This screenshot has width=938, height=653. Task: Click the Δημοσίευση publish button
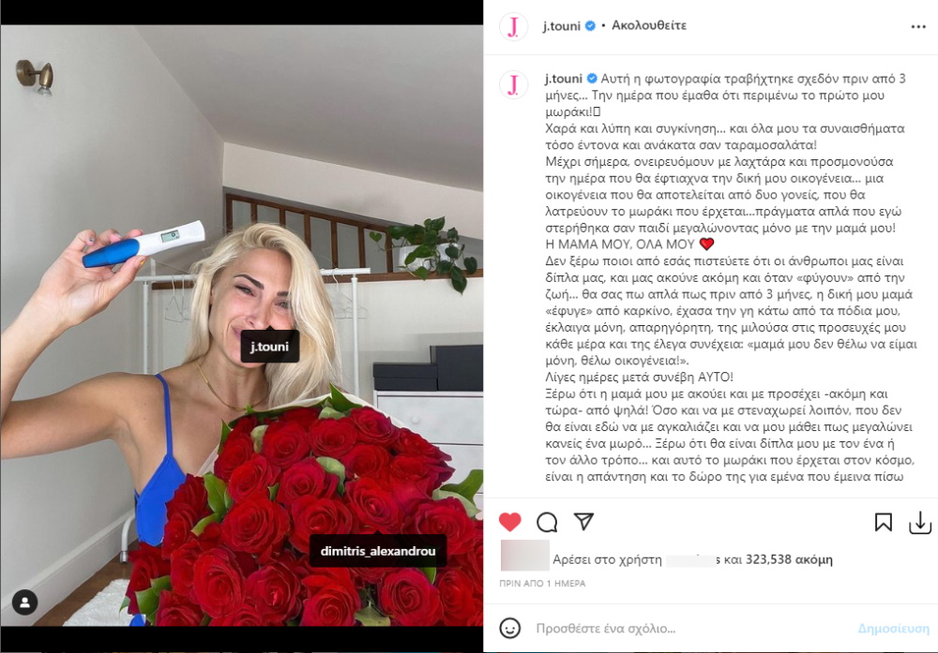tap(893, 629)
